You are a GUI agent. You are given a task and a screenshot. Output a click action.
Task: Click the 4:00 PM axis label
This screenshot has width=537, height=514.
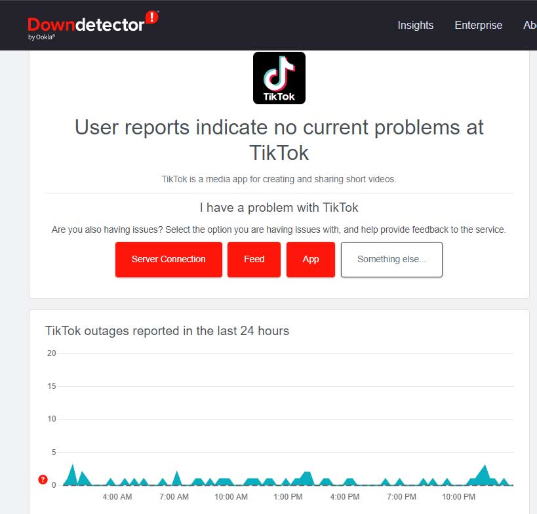tap(345, 497)
